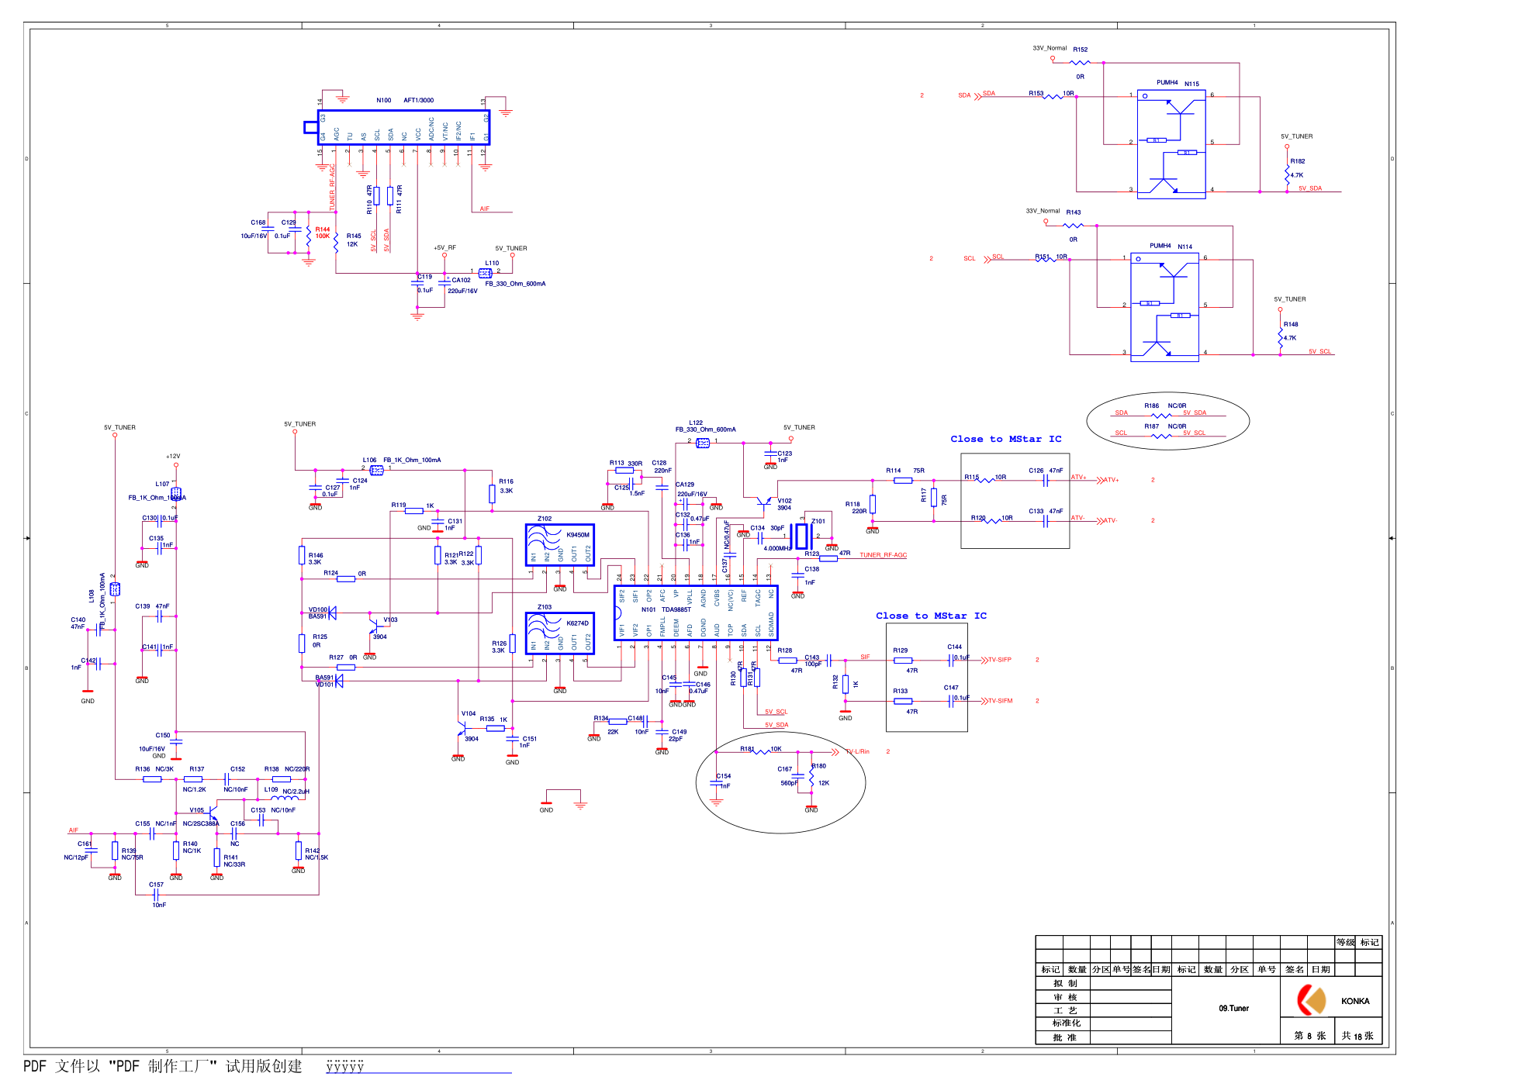This screenshot has height=1087, width=1539.
Task: Click the R118 220R resistor label
Action: (x=856, y=507)
